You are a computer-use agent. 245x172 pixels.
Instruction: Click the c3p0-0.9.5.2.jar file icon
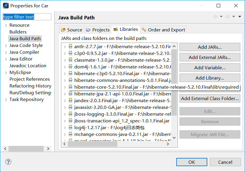click(70, 53)
